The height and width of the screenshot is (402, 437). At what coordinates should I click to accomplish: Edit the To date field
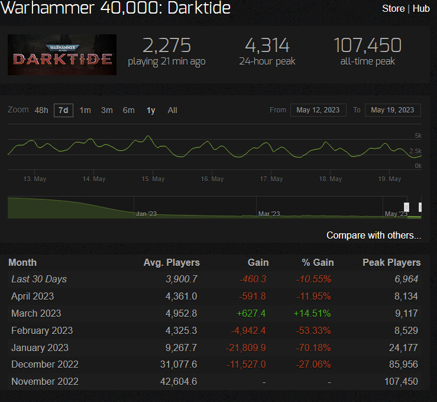(393, 110)
